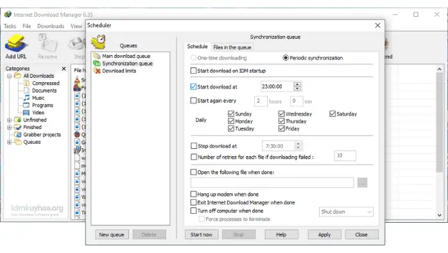Image resolution: width=448 pixels, height=253 pixels.
Task: Click the Finished folder icon
Action: point(18,127)
